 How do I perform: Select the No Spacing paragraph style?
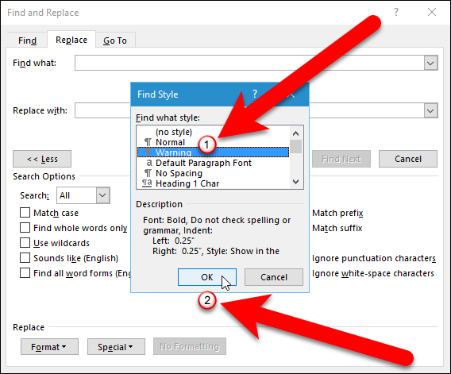[x=213, y=173]
